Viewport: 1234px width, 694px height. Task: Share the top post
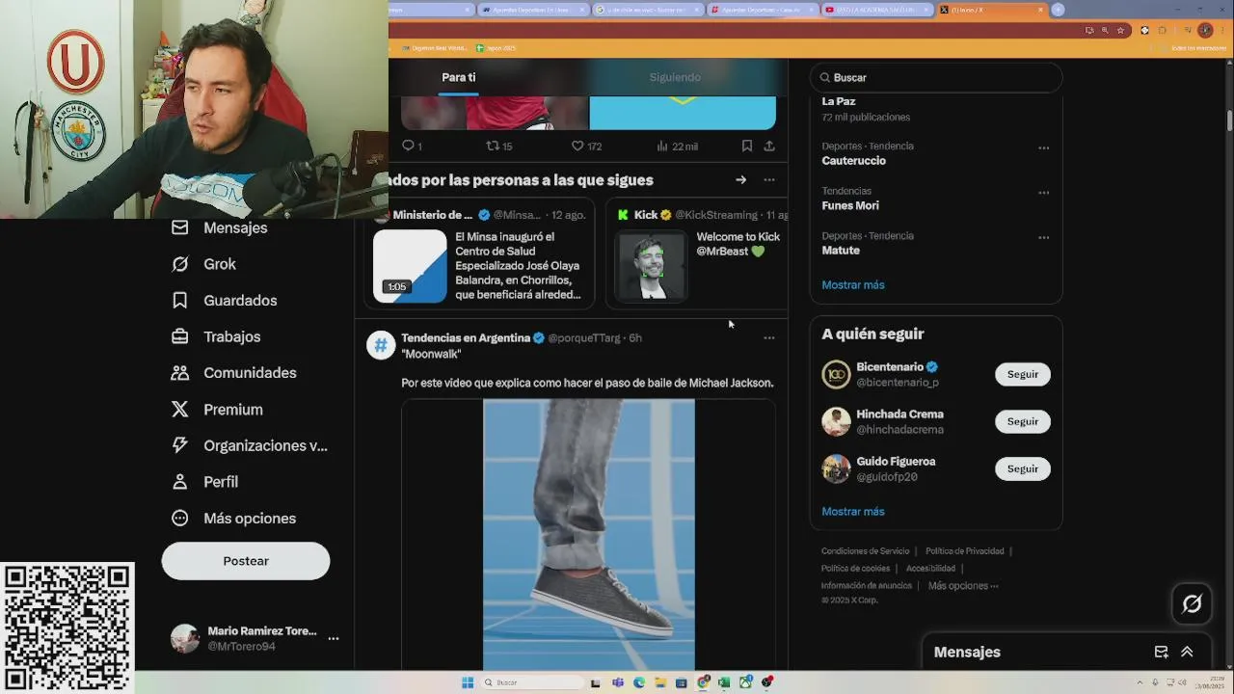tap(769, 146)
